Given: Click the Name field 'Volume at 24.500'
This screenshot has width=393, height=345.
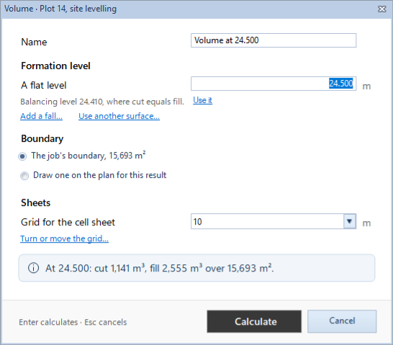Looking at the screenshot, I should 274,40.
